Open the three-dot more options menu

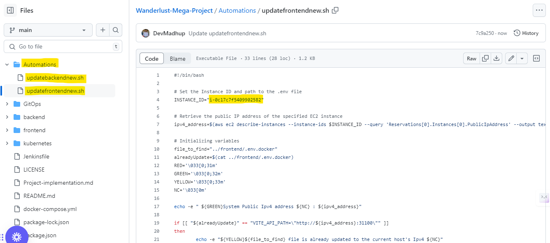(x=539, y=10)
